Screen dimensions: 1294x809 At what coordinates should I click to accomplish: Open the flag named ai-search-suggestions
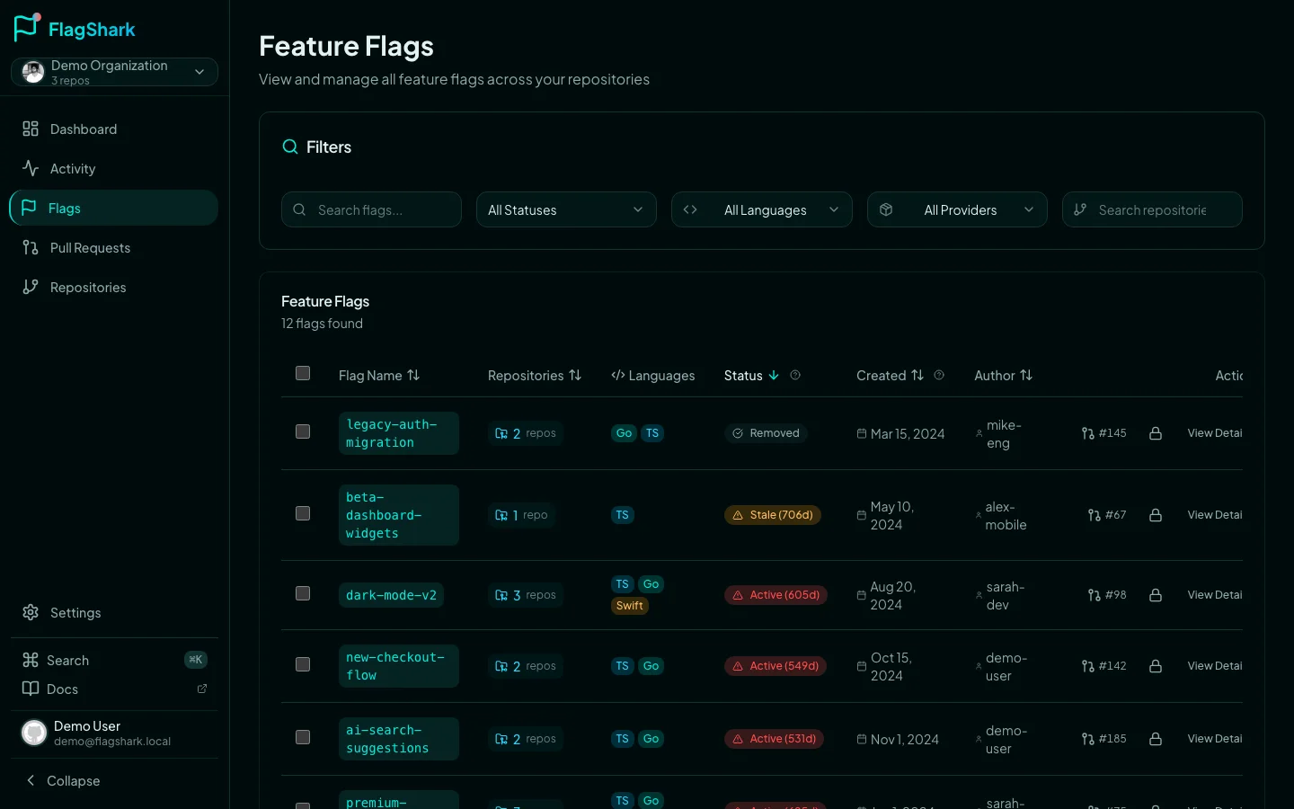click(x=398, y=739)
